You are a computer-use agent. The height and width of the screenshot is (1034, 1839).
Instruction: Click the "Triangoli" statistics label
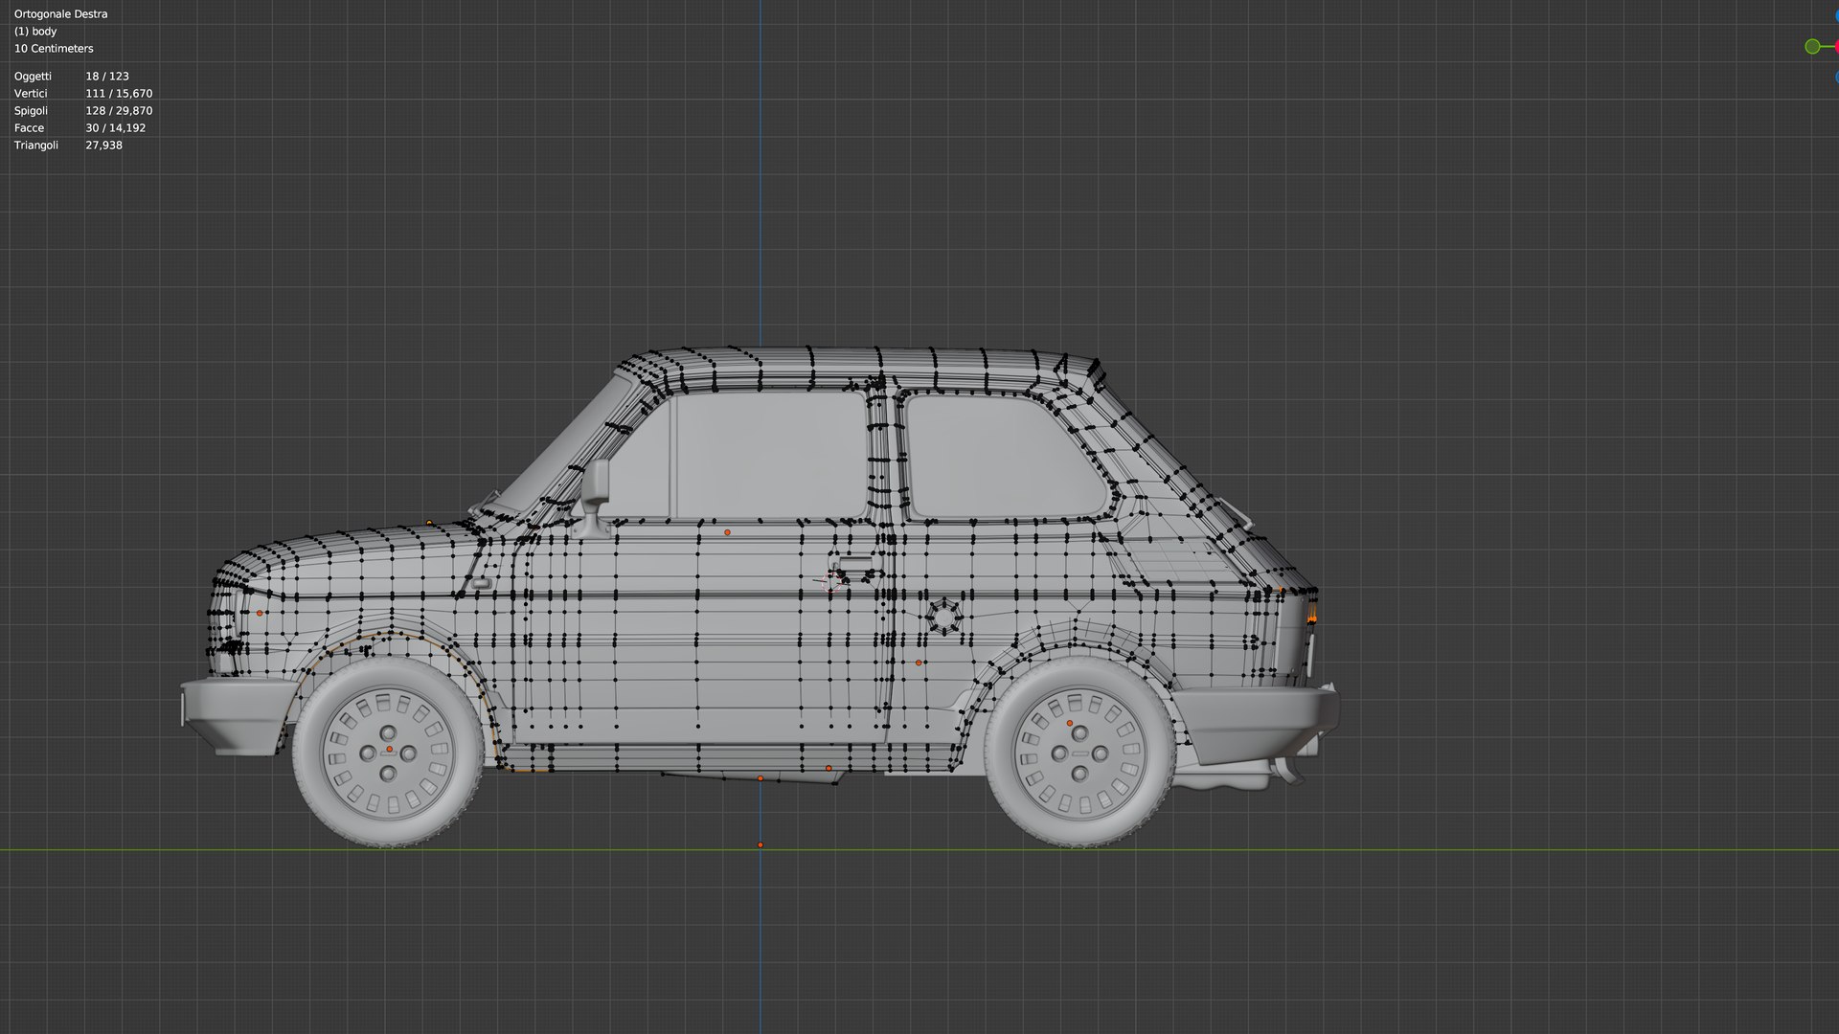click(36, 146)
